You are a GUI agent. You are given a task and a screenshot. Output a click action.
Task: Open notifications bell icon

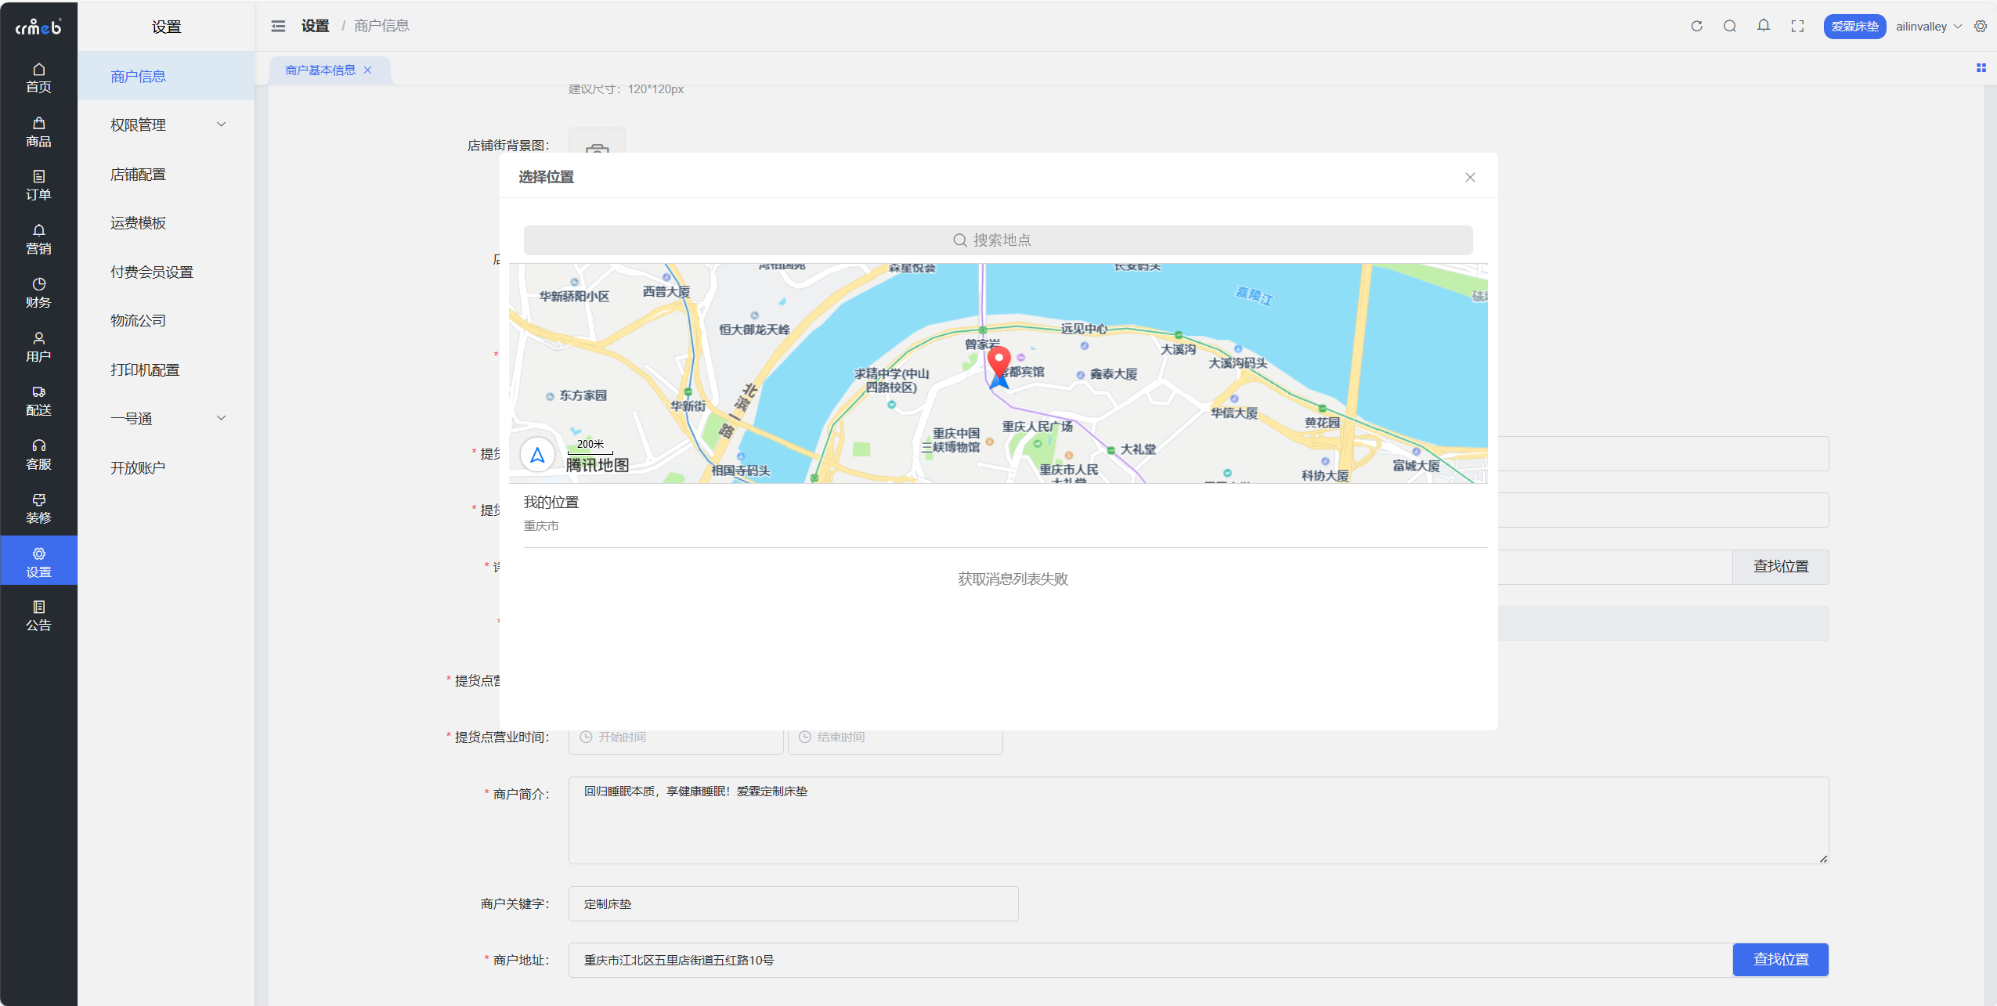coord(1764,26)
